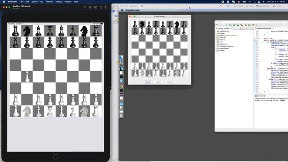Open the Device menu in the menu bar
The height and width of the screenshot is (162, 288).
[35, 2]
